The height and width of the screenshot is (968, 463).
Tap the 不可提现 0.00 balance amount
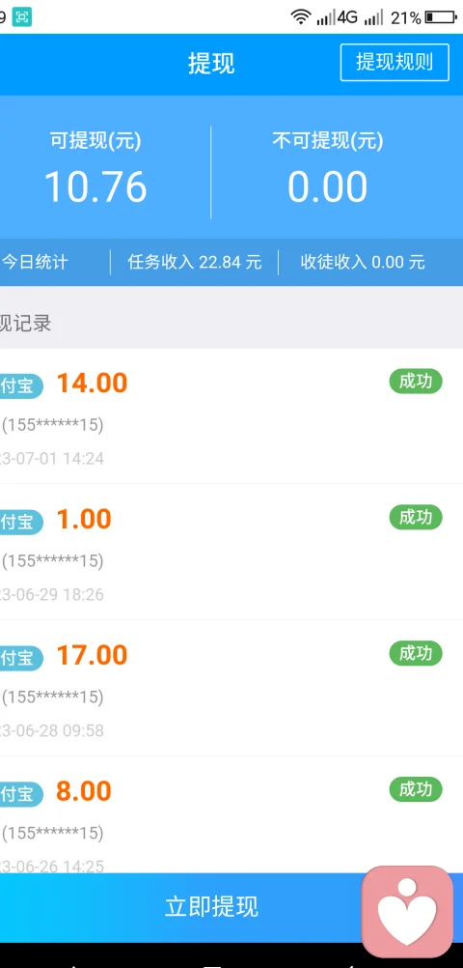tap(327, 187)
